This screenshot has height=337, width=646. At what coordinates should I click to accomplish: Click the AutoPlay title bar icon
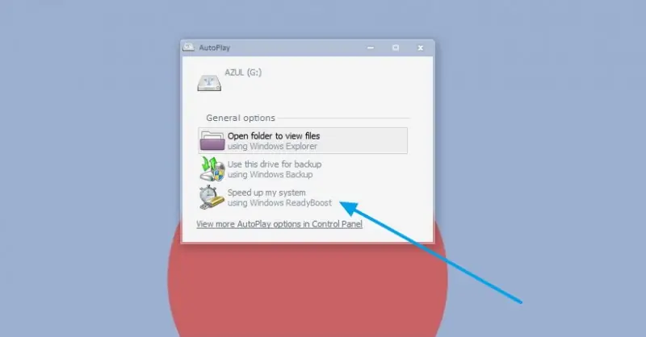coord(188,48)
